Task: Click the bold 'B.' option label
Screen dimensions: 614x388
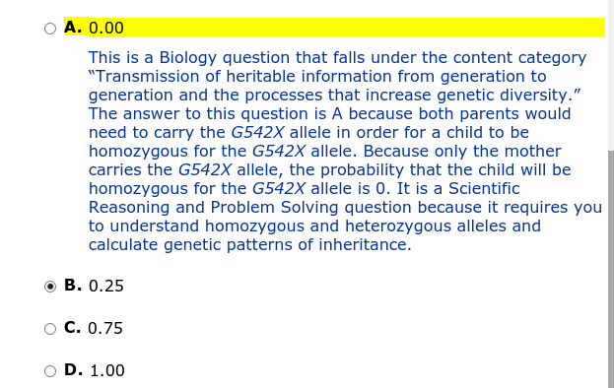Action: click(x=73, y=286)
